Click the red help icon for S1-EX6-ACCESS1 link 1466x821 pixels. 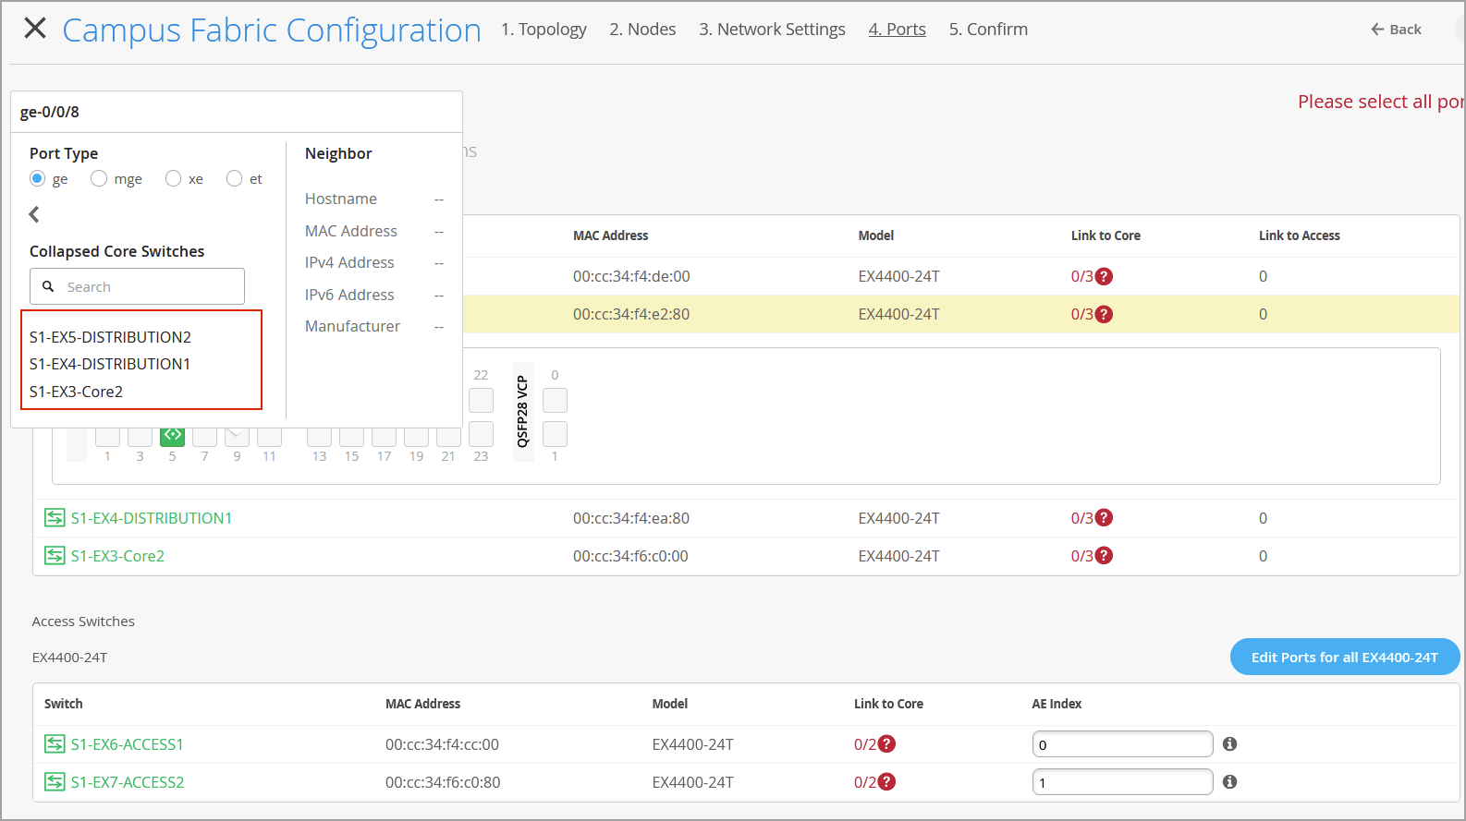point(886,744)
